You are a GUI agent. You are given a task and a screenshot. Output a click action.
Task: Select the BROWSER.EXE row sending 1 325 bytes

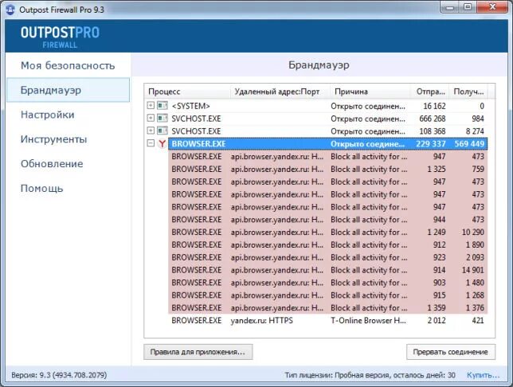[x=328, y=169]
